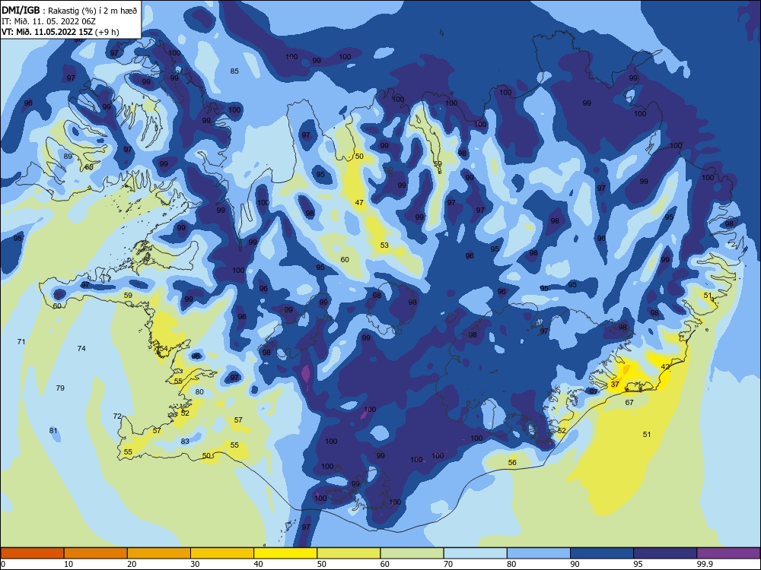Screen dimensions: 761x570
Task: Click the 0–10 dark orange legend segment
Action: pos(32,553)
